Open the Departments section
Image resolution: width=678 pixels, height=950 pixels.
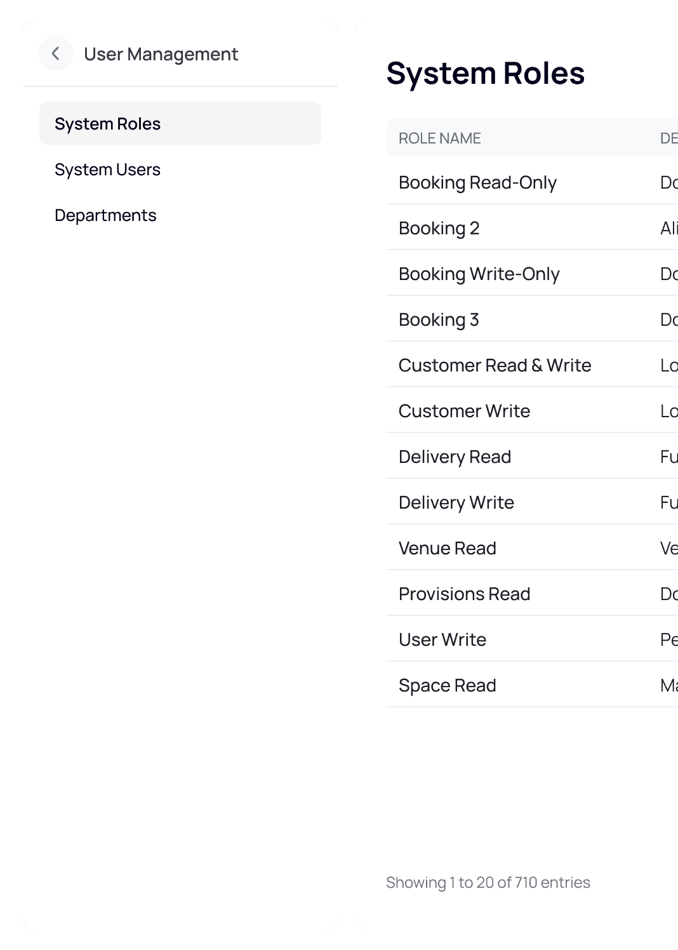coord(105,215)
